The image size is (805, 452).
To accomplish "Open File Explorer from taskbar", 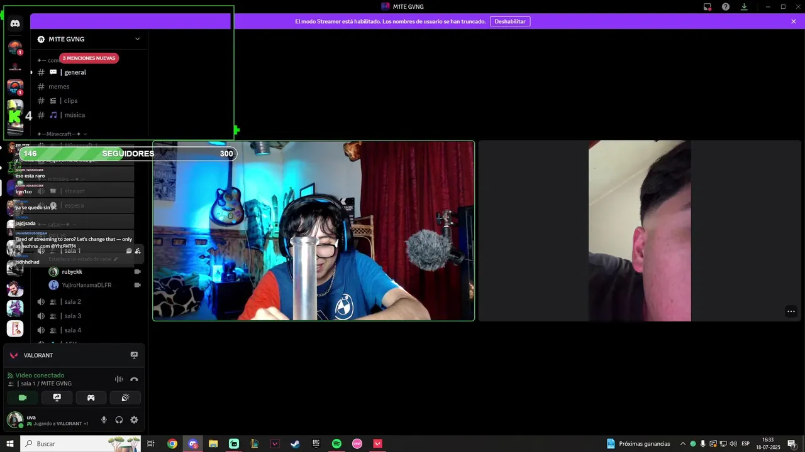I will click(213, 444).
